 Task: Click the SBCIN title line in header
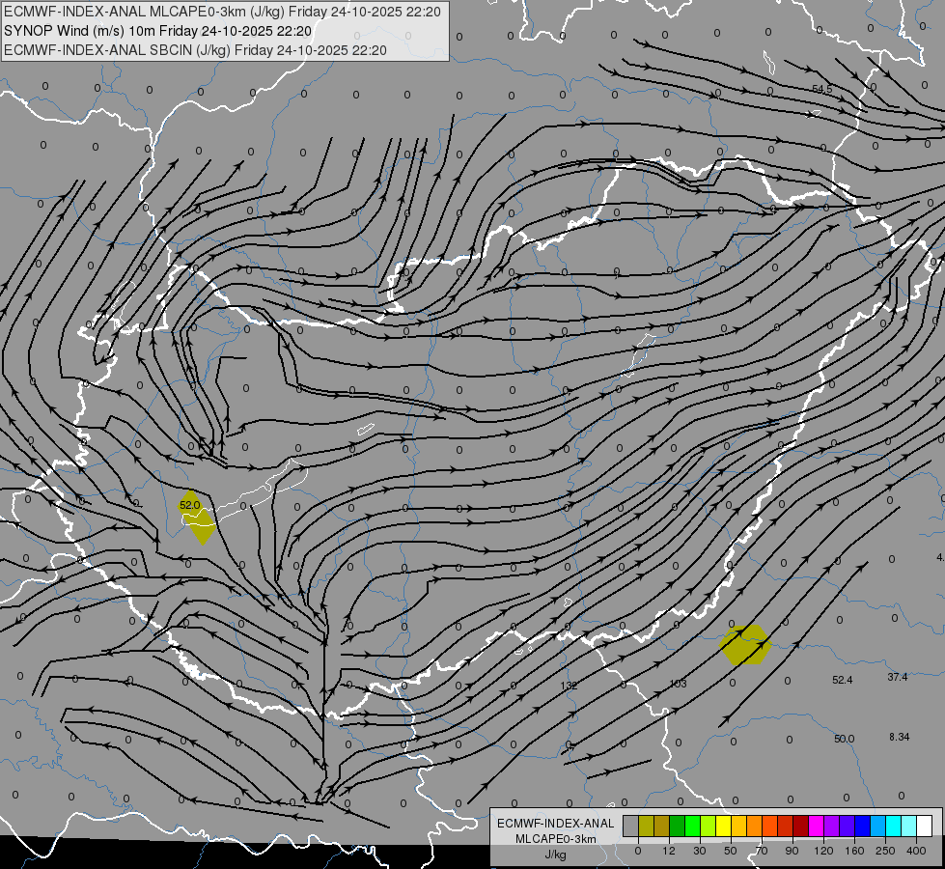point(195,50)
